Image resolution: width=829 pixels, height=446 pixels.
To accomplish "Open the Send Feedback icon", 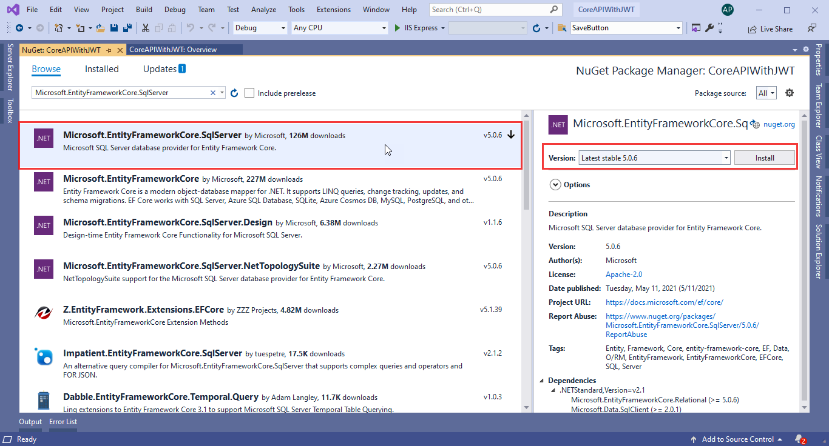I will click(x=812, y=28).
